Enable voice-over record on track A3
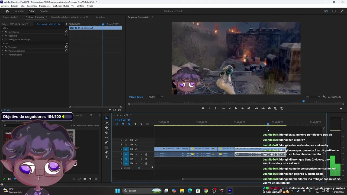The height and width of the screenshot is (195, 347). pos(146,163)
